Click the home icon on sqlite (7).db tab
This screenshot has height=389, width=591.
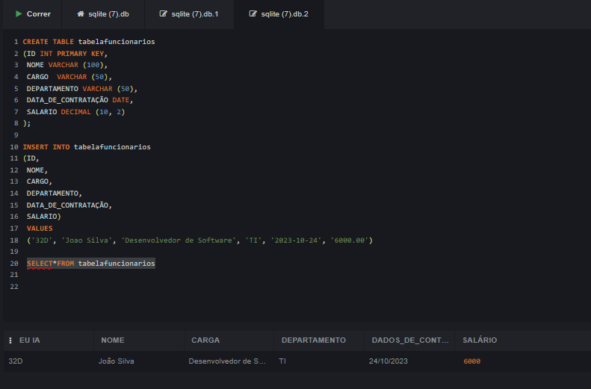(x=81, y=14)
